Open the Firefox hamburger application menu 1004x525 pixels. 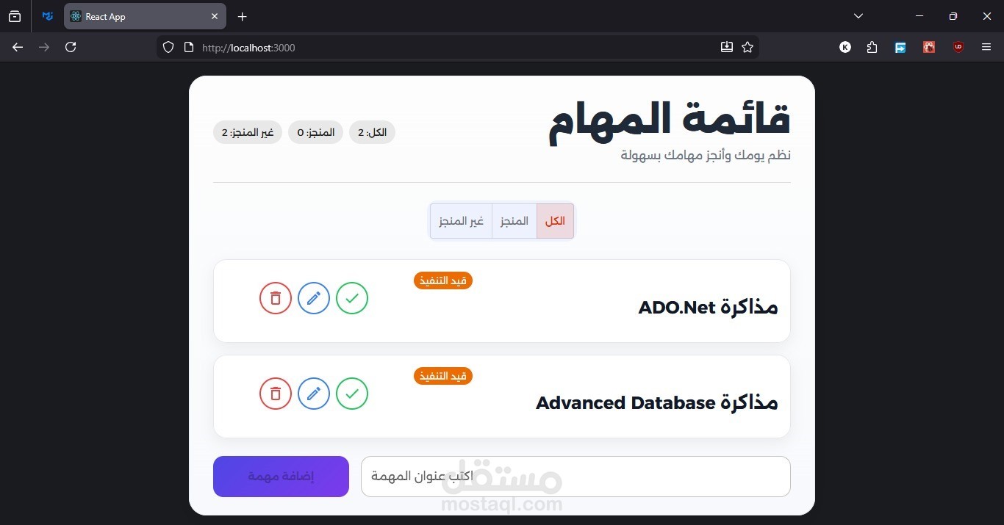(x=986, y=47)
